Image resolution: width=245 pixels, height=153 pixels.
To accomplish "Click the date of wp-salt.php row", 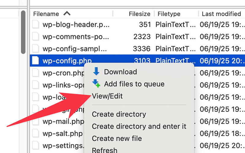I will coord(222,133).
